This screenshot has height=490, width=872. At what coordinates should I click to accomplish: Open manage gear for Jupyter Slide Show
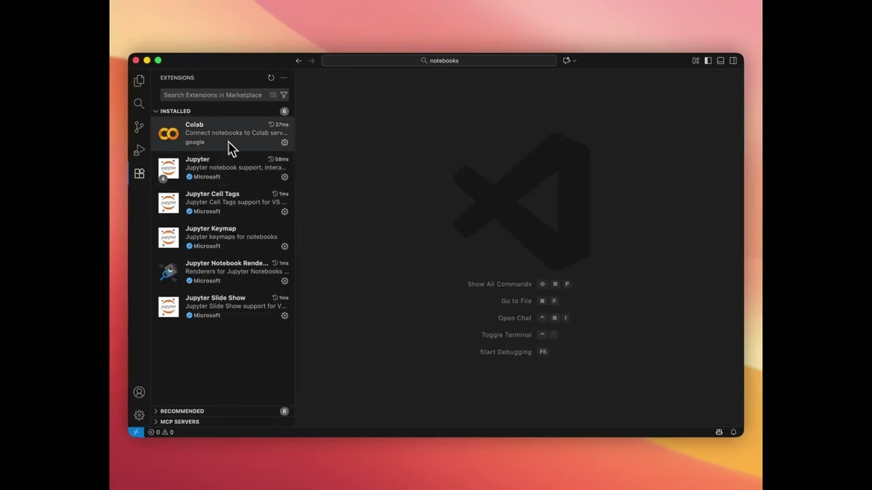[x=285, y=316]
